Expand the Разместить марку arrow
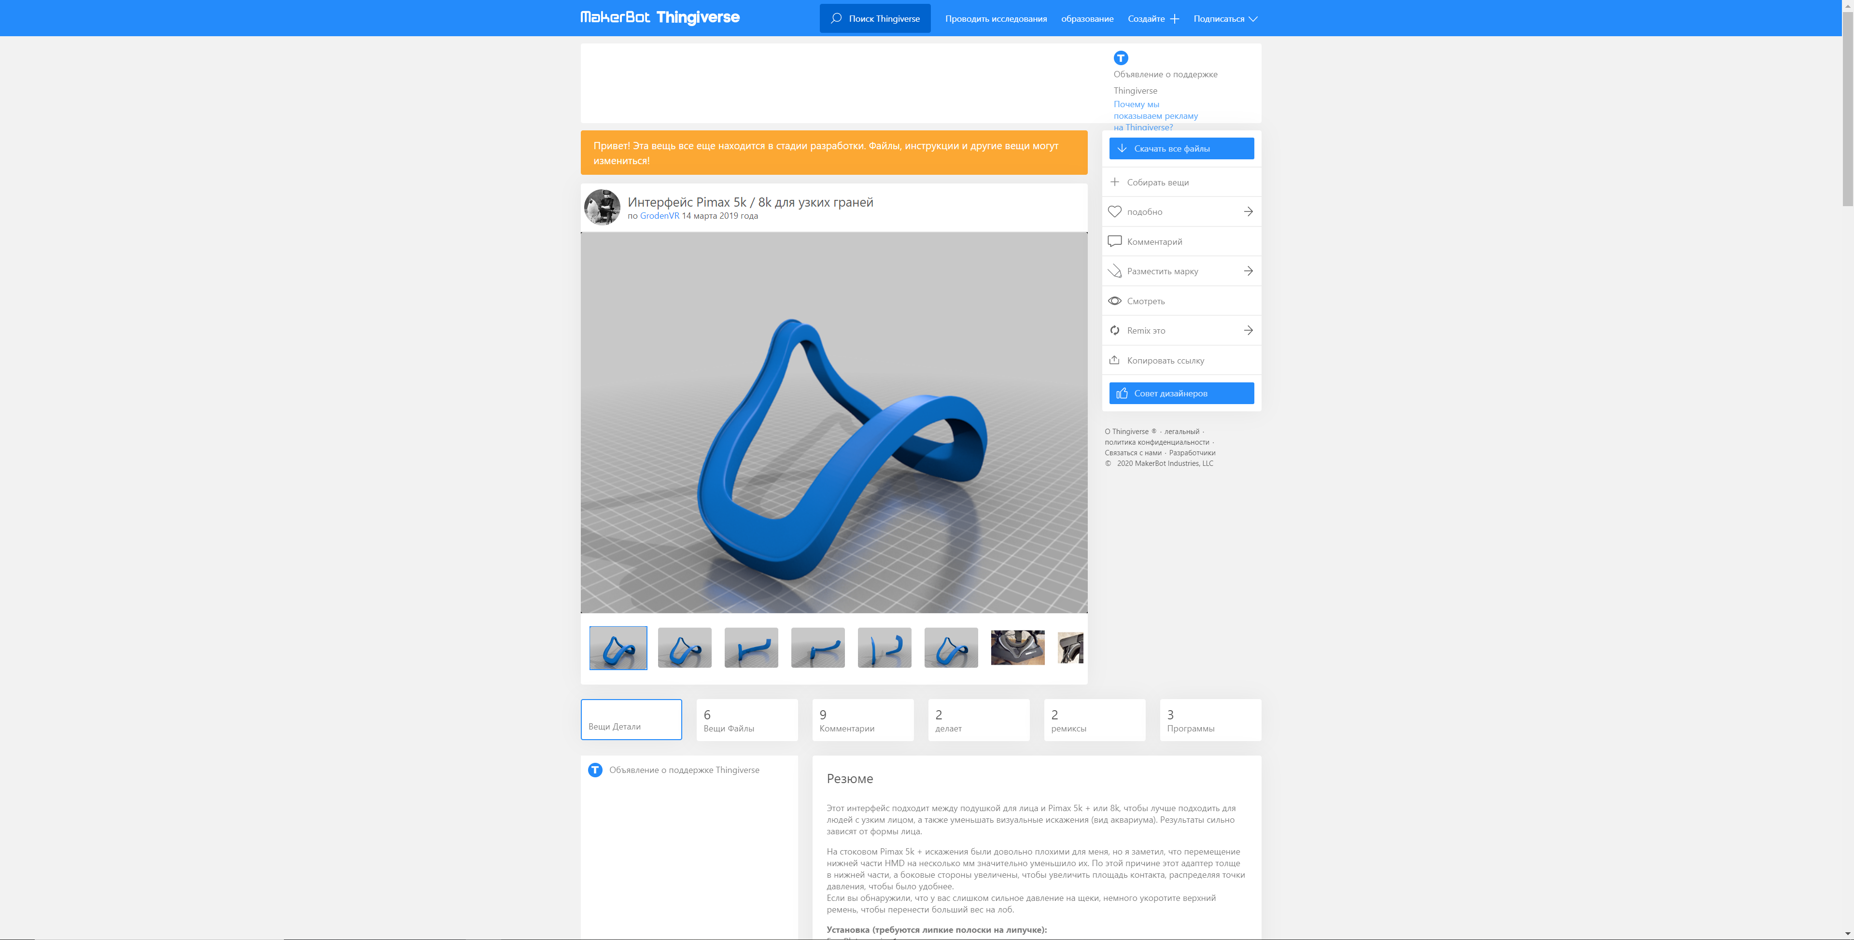This screenshot has width=1854, height=940. (1248, 271)
